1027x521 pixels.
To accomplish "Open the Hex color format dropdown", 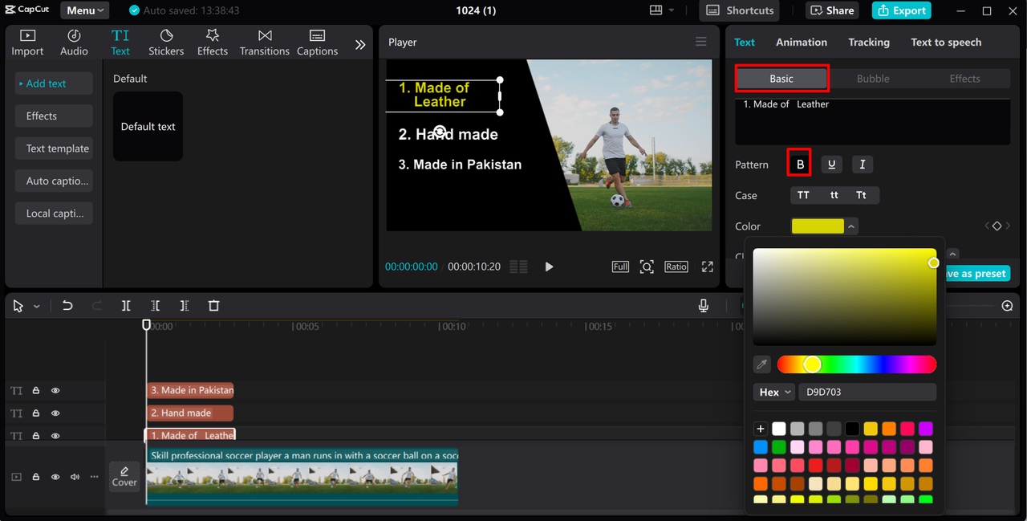I will (774, 392).
